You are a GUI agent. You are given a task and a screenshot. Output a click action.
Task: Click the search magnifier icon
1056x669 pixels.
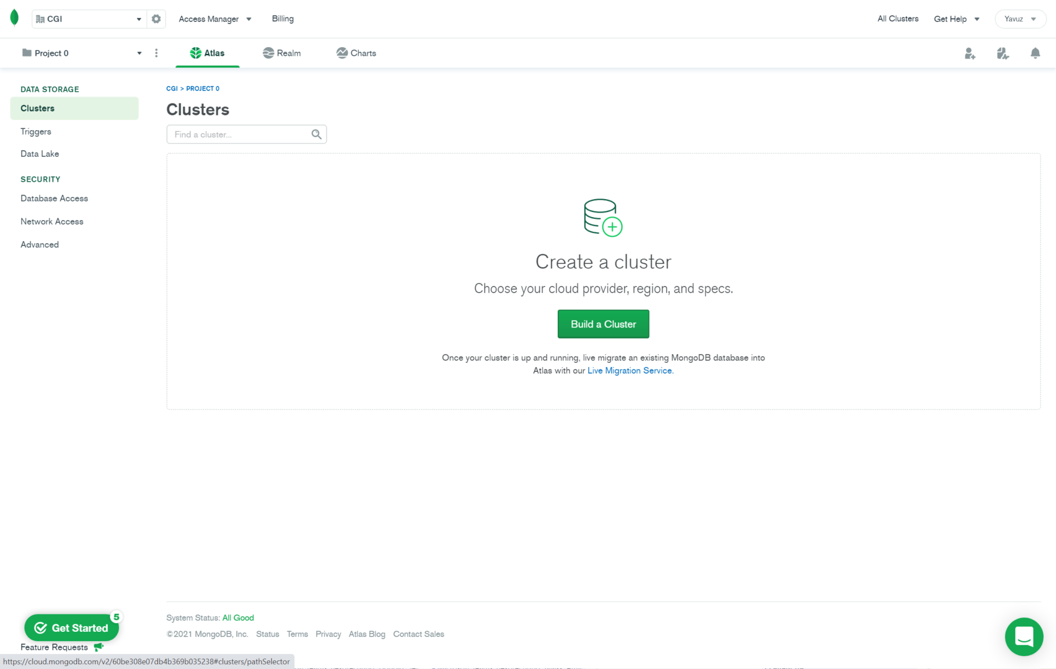[316, 134]
